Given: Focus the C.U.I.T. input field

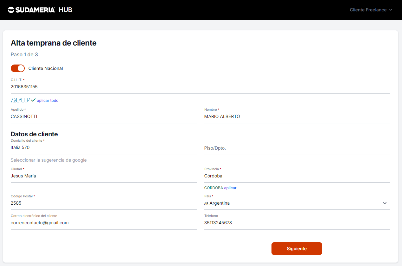Looking at the screenshot, I should [200, 87].
